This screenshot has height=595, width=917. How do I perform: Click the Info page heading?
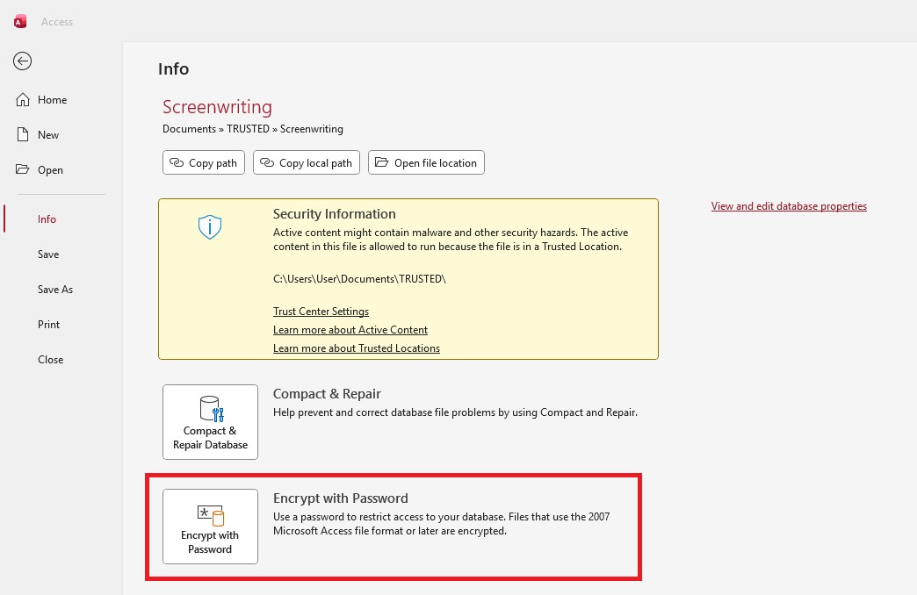click(x=173, y=69)
